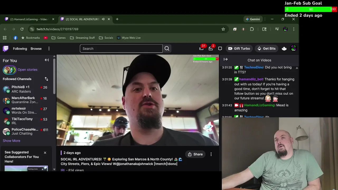Viewport: 338px width, 190px height.
Task: Open stories link in sidebar
Action: (27, 70)
